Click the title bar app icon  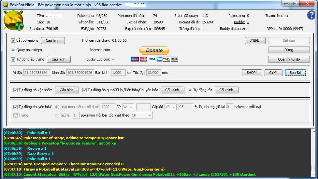coord(6,5)
